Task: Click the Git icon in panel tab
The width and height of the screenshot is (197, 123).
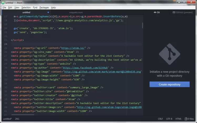Action: [155, 12]
